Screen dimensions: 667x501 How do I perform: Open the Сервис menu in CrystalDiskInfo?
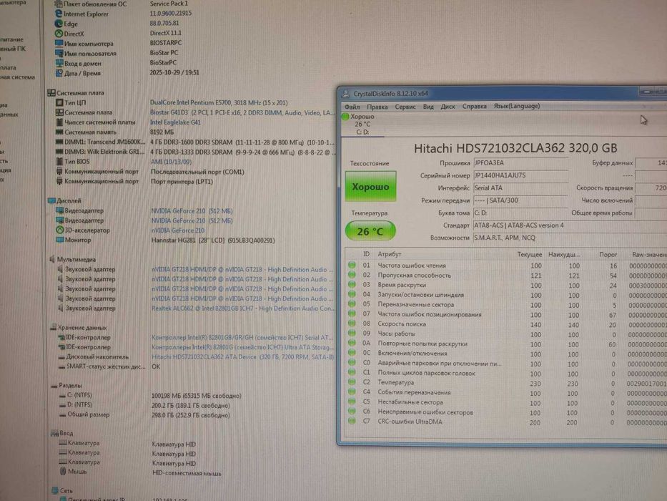(405, 107)
